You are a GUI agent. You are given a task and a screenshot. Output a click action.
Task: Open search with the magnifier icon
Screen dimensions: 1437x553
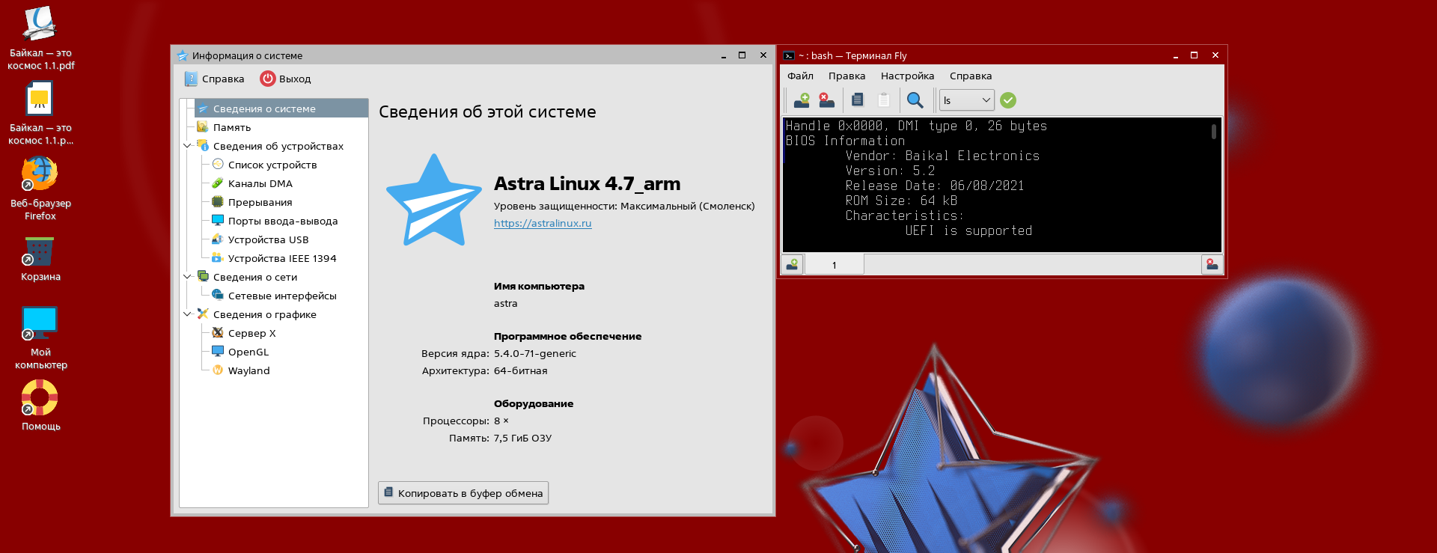coord(915,100)
